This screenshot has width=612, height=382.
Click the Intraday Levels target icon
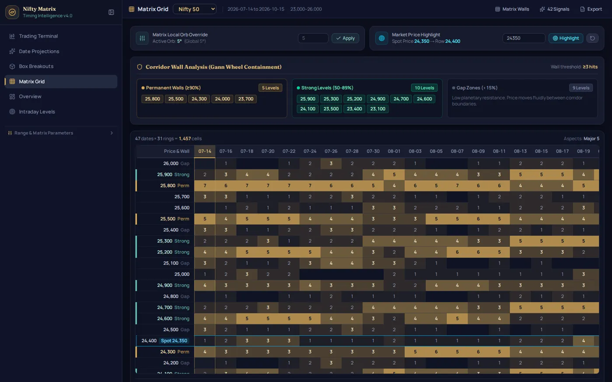tap(12, 112)
